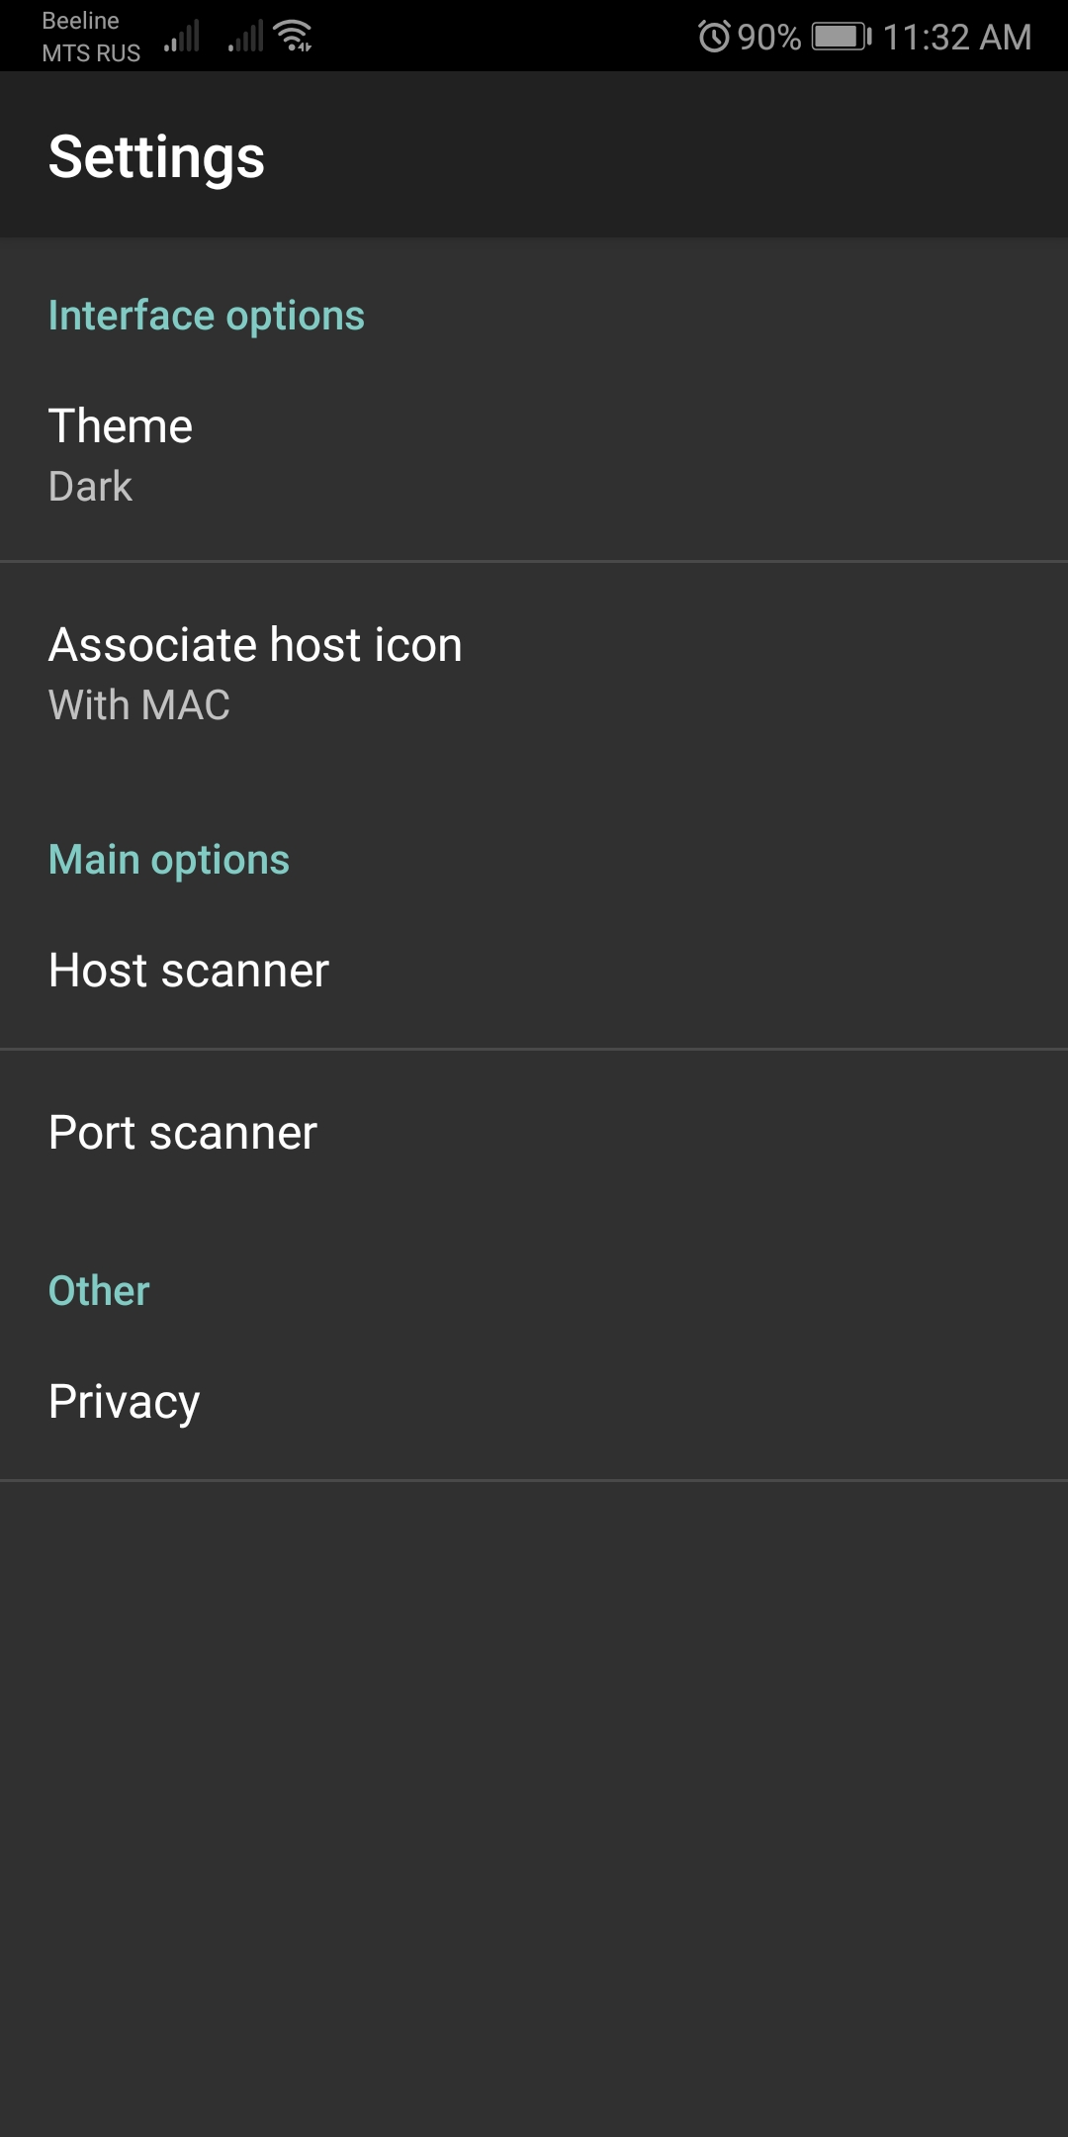This screenshot has height=2137, width=1068.
Task: Tap the 'With MAC' value text
Action: click(x=139, y=705)
